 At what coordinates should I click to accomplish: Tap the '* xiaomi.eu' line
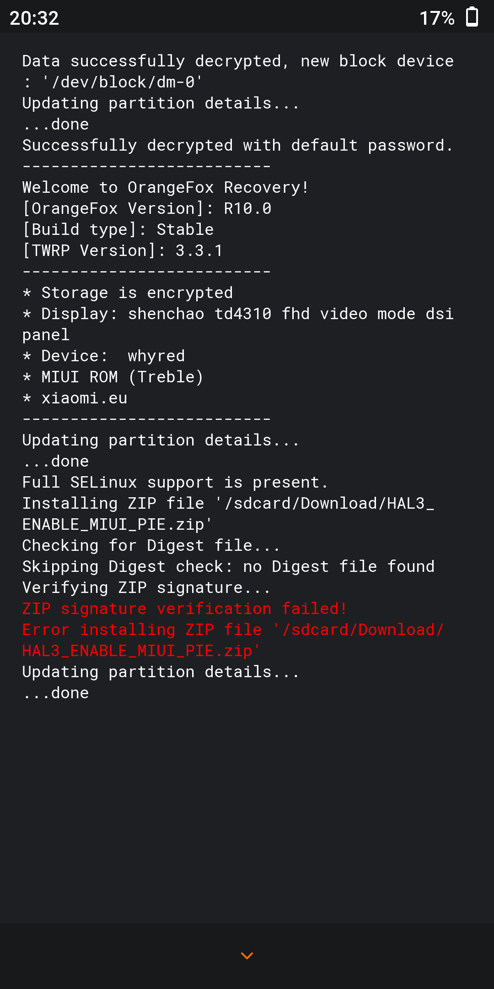tap(75, 398)
